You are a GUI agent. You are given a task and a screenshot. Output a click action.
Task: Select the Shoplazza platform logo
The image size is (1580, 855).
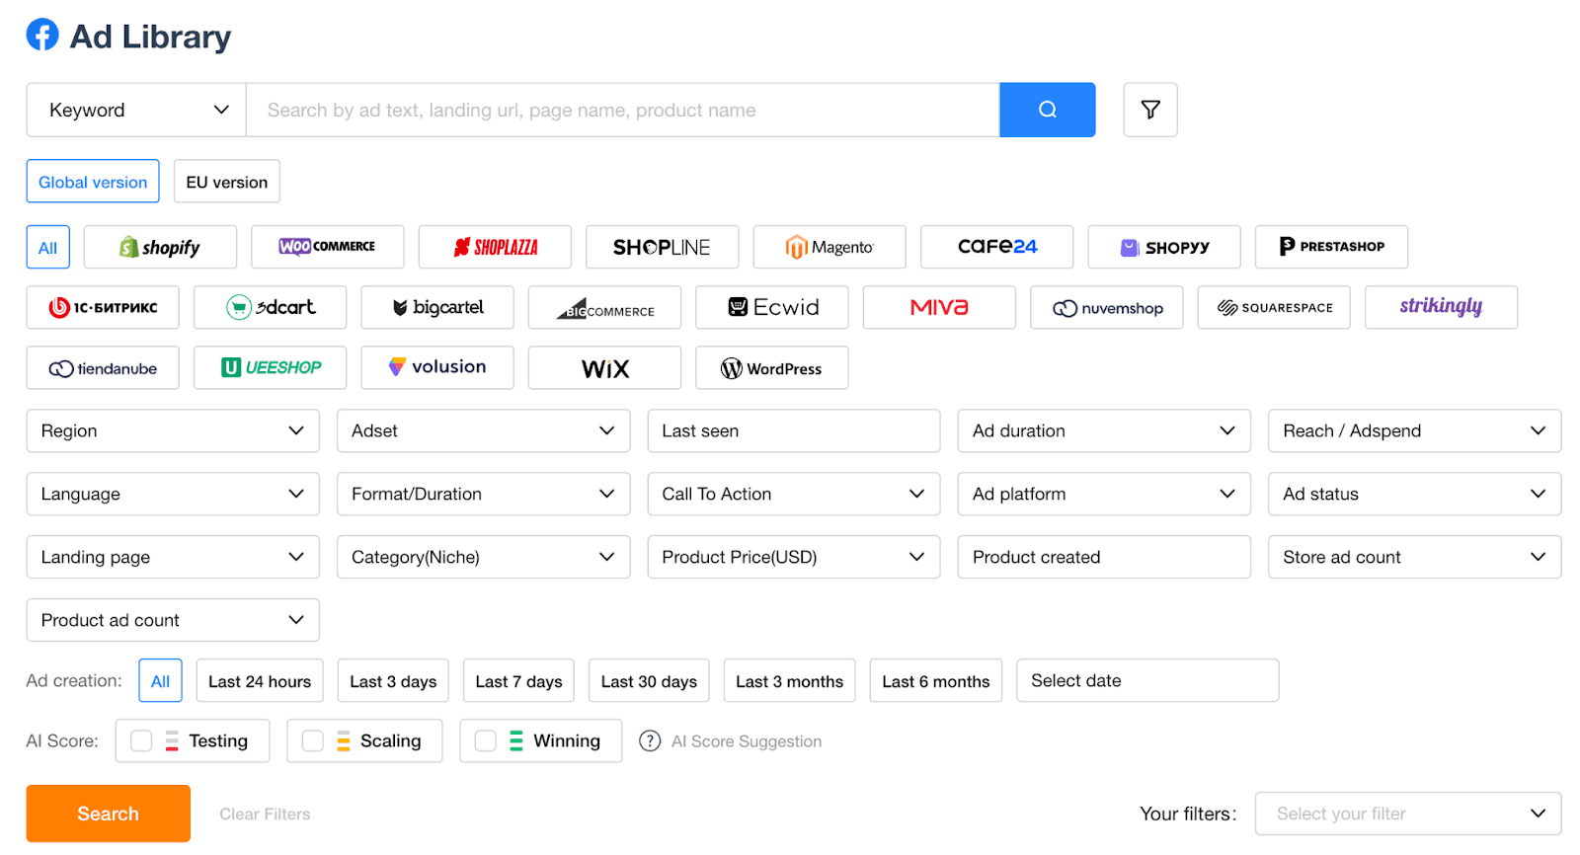(495, 247)
